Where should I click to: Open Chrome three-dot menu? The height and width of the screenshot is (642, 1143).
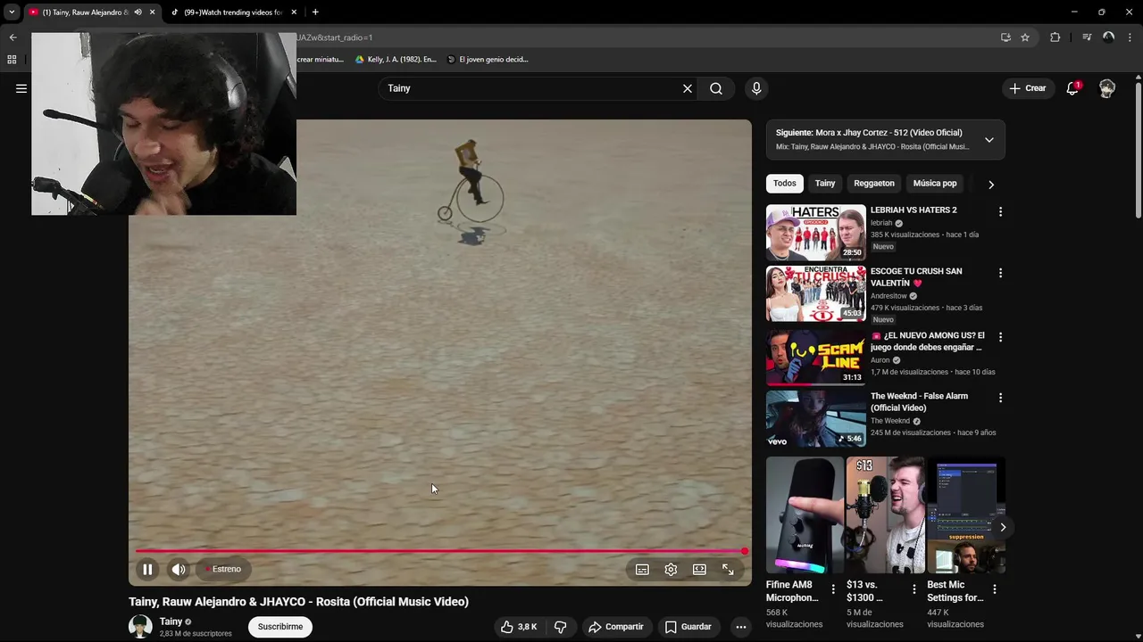[x=1130, y=37]
